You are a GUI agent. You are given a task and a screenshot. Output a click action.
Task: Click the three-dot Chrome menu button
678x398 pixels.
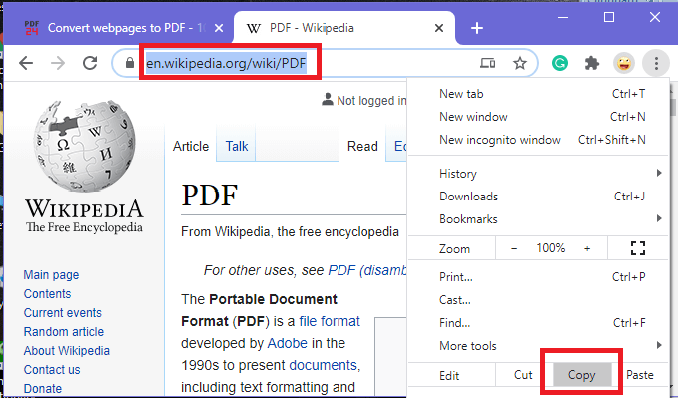tap(656, 64)
